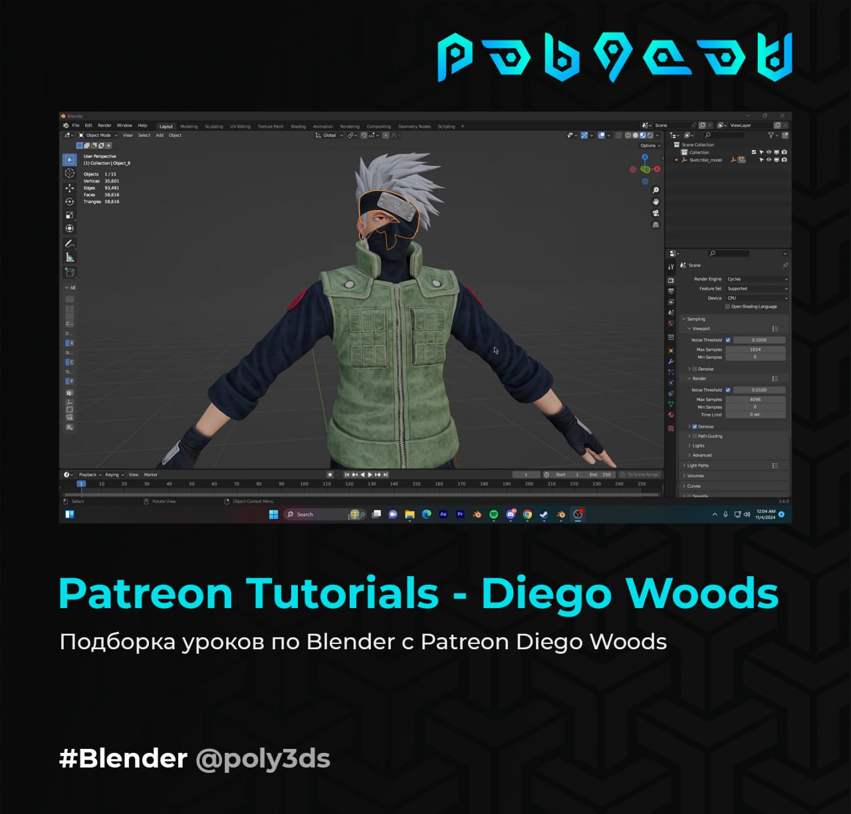Toggle Render Noise Threshold checkbox

coord(728,390)
